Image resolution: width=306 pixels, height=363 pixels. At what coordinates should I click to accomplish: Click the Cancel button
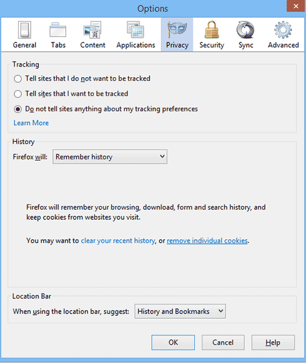pos(223,342)
